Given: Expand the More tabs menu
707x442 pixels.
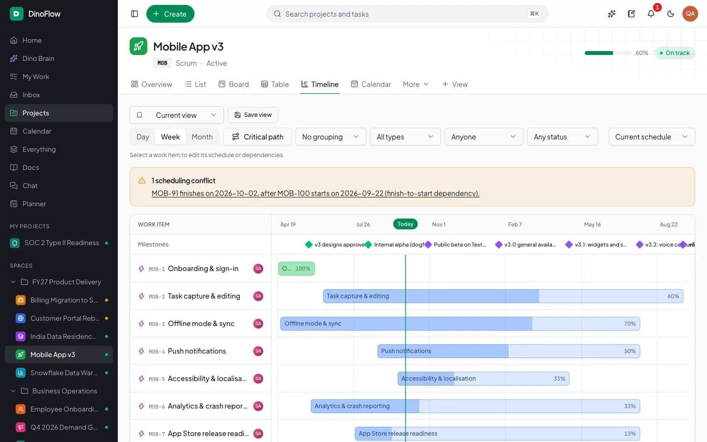Looking at the screenshot, I should coord(416,84).
